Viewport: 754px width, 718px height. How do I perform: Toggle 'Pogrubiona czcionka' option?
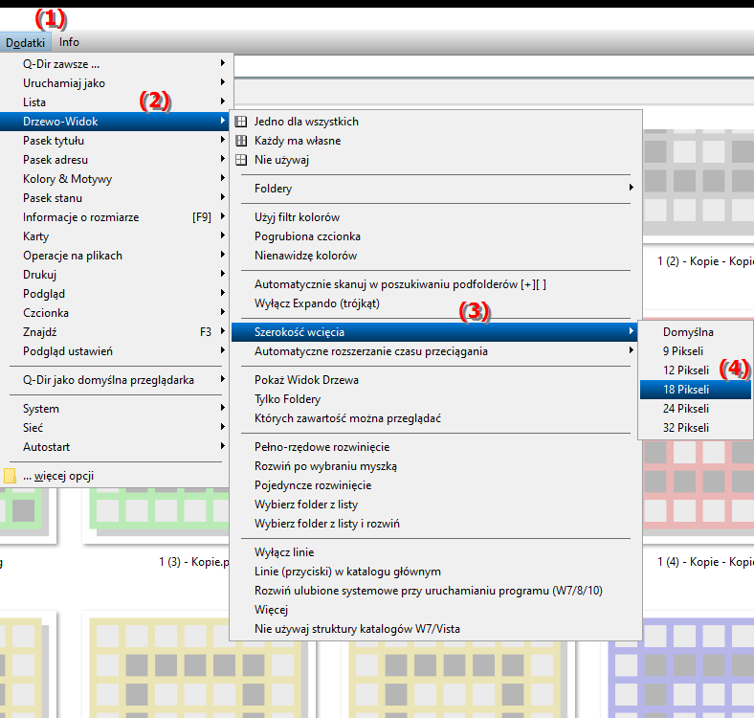point(307,236)
